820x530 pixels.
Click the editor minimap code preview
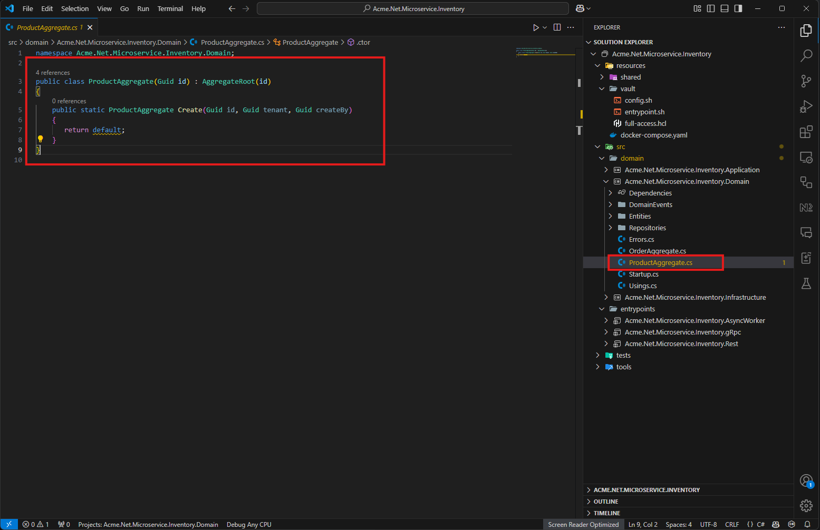(545, 51)
